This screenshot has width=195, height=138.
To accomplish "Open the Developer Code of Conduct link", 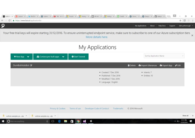I will [97, 108].
